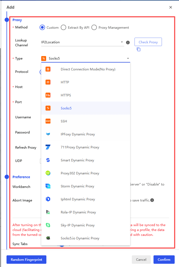Click the Refresh Proxy label
The image size is (179, 267).
pyautogui.click(x=26, y=148)
